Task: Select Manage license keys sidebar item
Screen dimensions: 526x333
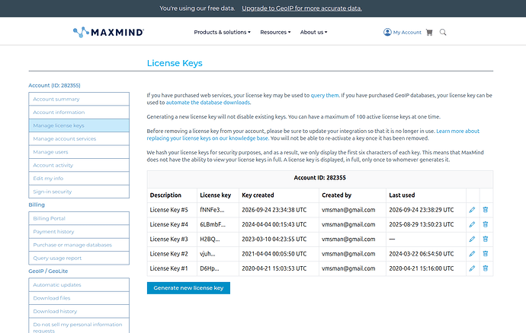Action: click(x=79, y=125)
